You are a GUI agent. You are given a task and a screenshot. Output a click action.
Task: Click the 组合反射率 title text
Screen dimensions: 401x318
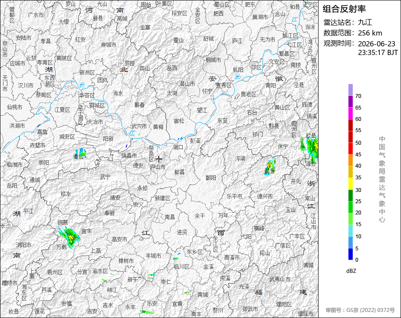[x=344, y=9]
